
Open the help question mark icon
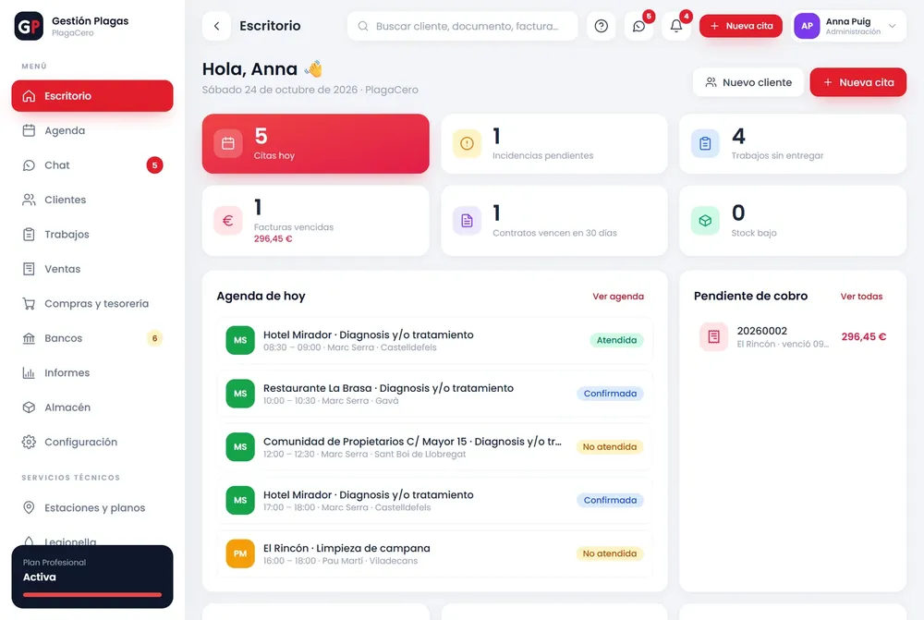coord(602,26)
